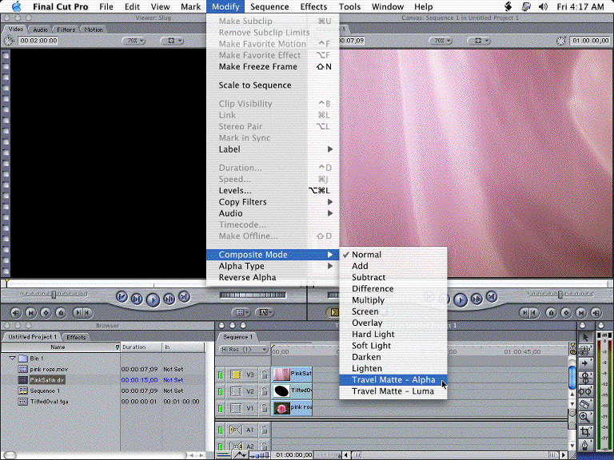The height and width of the screenshot is (460, 614).
Task: Go to previous edit in Viewer
Action: 122,297
